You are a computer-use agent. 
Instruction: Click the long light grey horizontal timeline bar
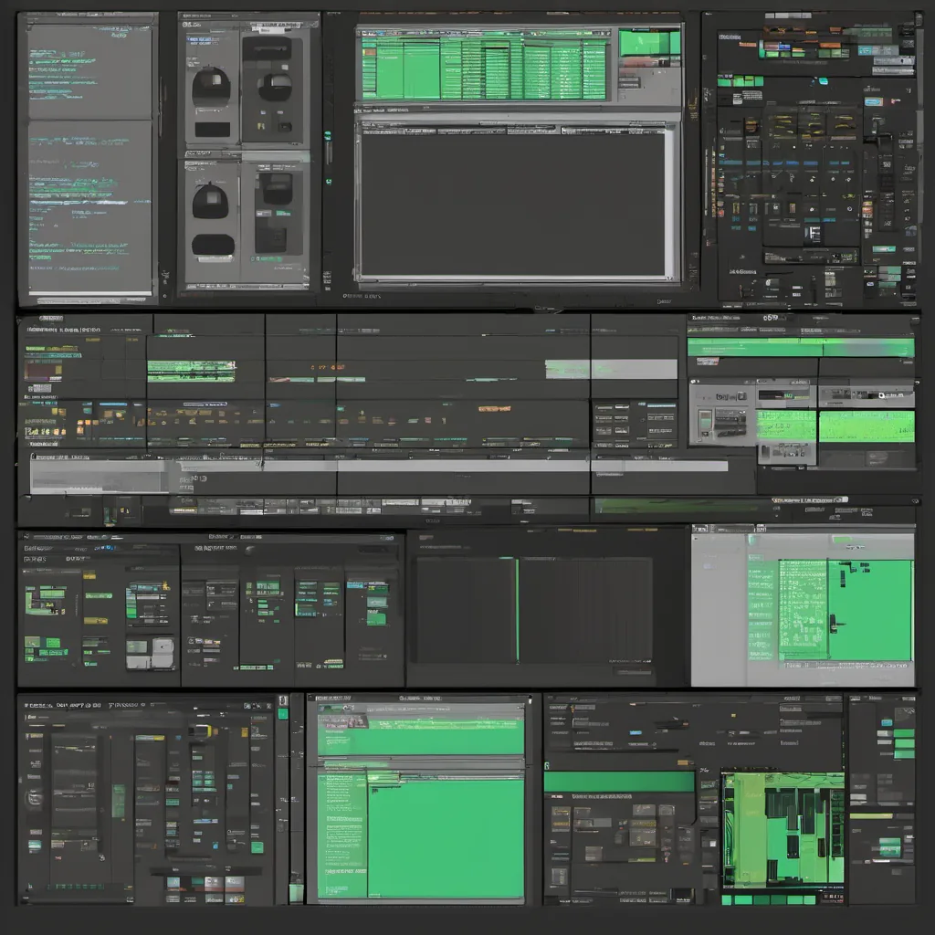click(x=383, y=466)
